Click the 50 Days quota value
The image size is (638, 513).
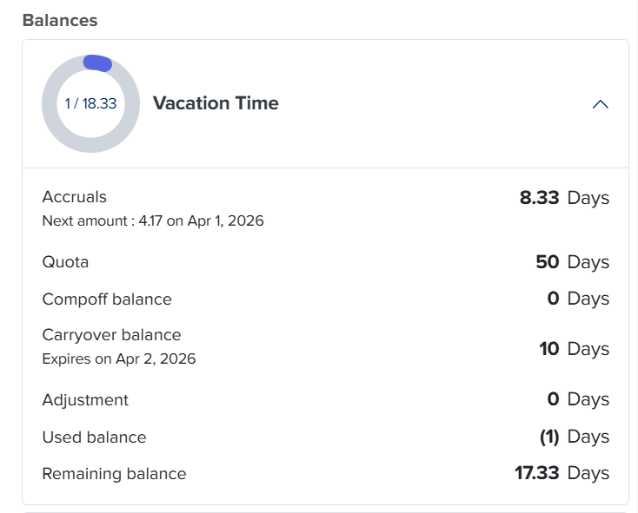[x=572, y=262]
